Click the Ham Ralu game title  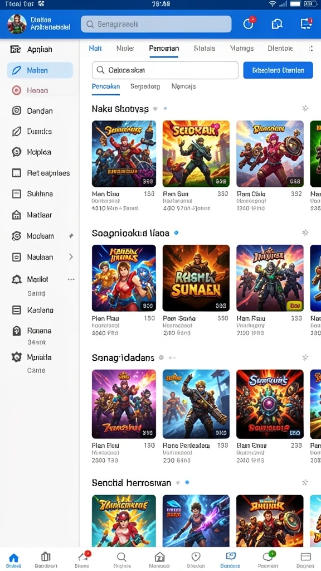[x=251, y=318]
